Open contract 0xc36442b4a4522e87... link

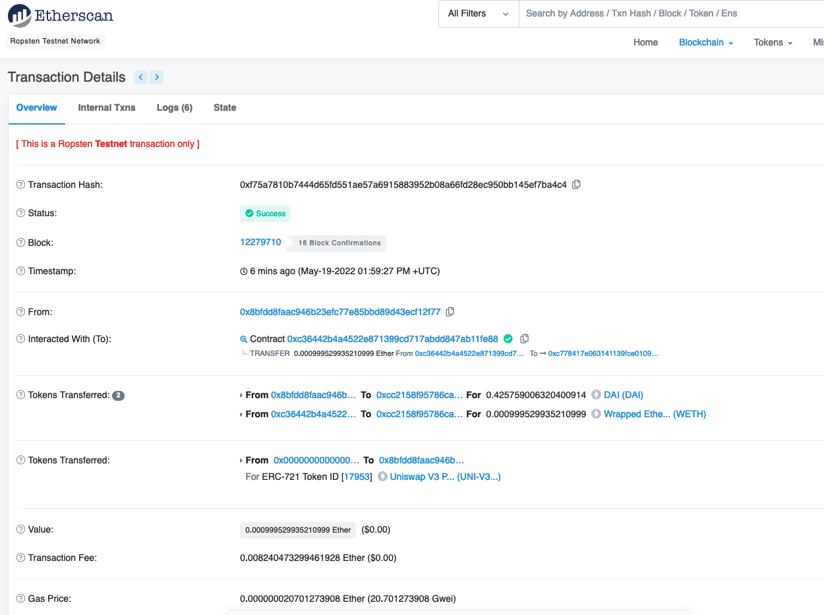[x=393, y=339]
